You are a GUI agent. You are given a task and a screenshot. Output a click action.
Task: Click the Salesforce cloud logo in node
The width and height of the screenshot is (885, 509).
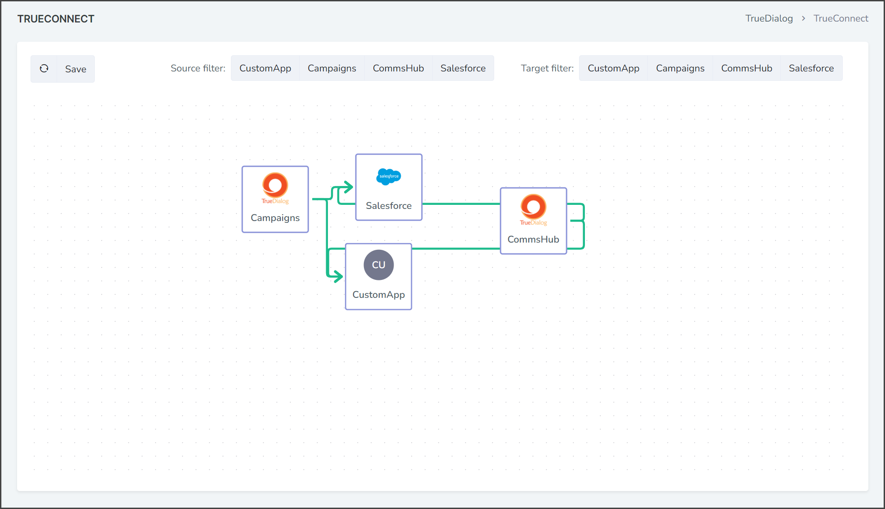pyautogui.click(x=389, y=177)
